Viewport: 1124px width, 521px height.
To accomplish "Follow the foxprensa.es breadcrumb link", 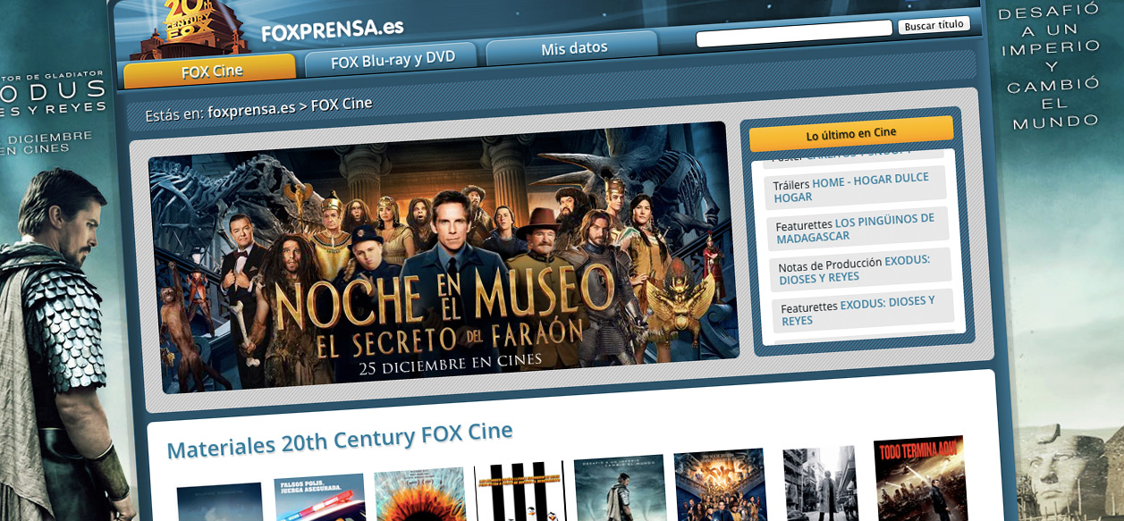I will click(x=251, y=111).
